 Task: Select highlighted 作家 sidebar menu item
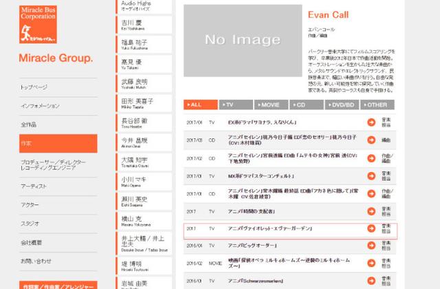coord(58,144)
